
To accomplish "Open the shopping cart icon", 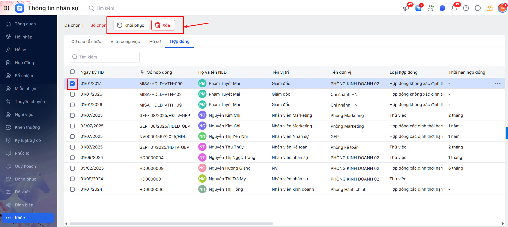I will coord(418,8).
